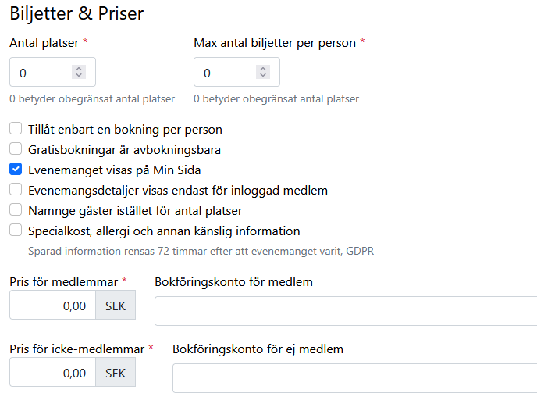Screen dimensions: 537x404
Task: Select the Pris för icke-medlemmar amount field
Action: [x=52, y=373]
